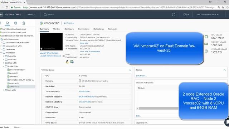
Task: Open the Configure tab
Action: (69, 29)
